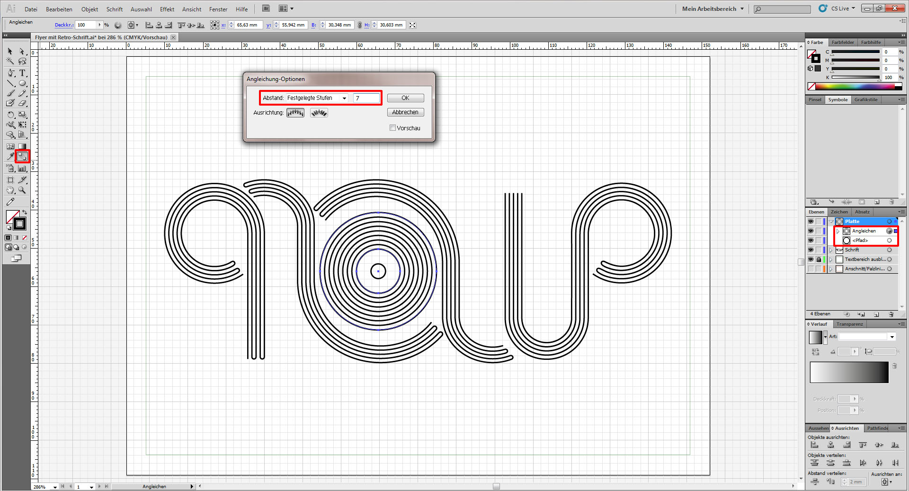909x491 pixels.
Task: Hide the Schrift layer via eye icon
Action: (811, 250)
